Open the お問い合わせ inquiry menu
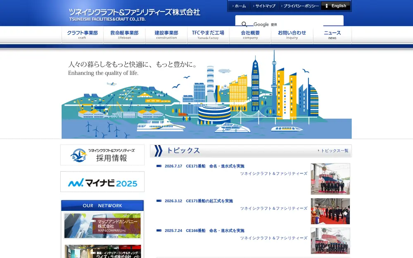 292,35
